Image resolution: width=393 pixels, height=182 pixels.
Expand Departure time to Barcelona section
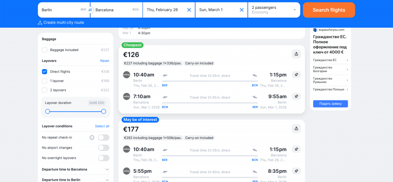[x=107, y=169]
